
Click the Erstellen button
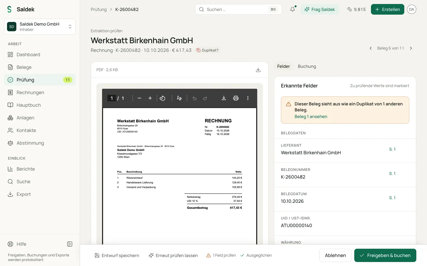point(388,9)
